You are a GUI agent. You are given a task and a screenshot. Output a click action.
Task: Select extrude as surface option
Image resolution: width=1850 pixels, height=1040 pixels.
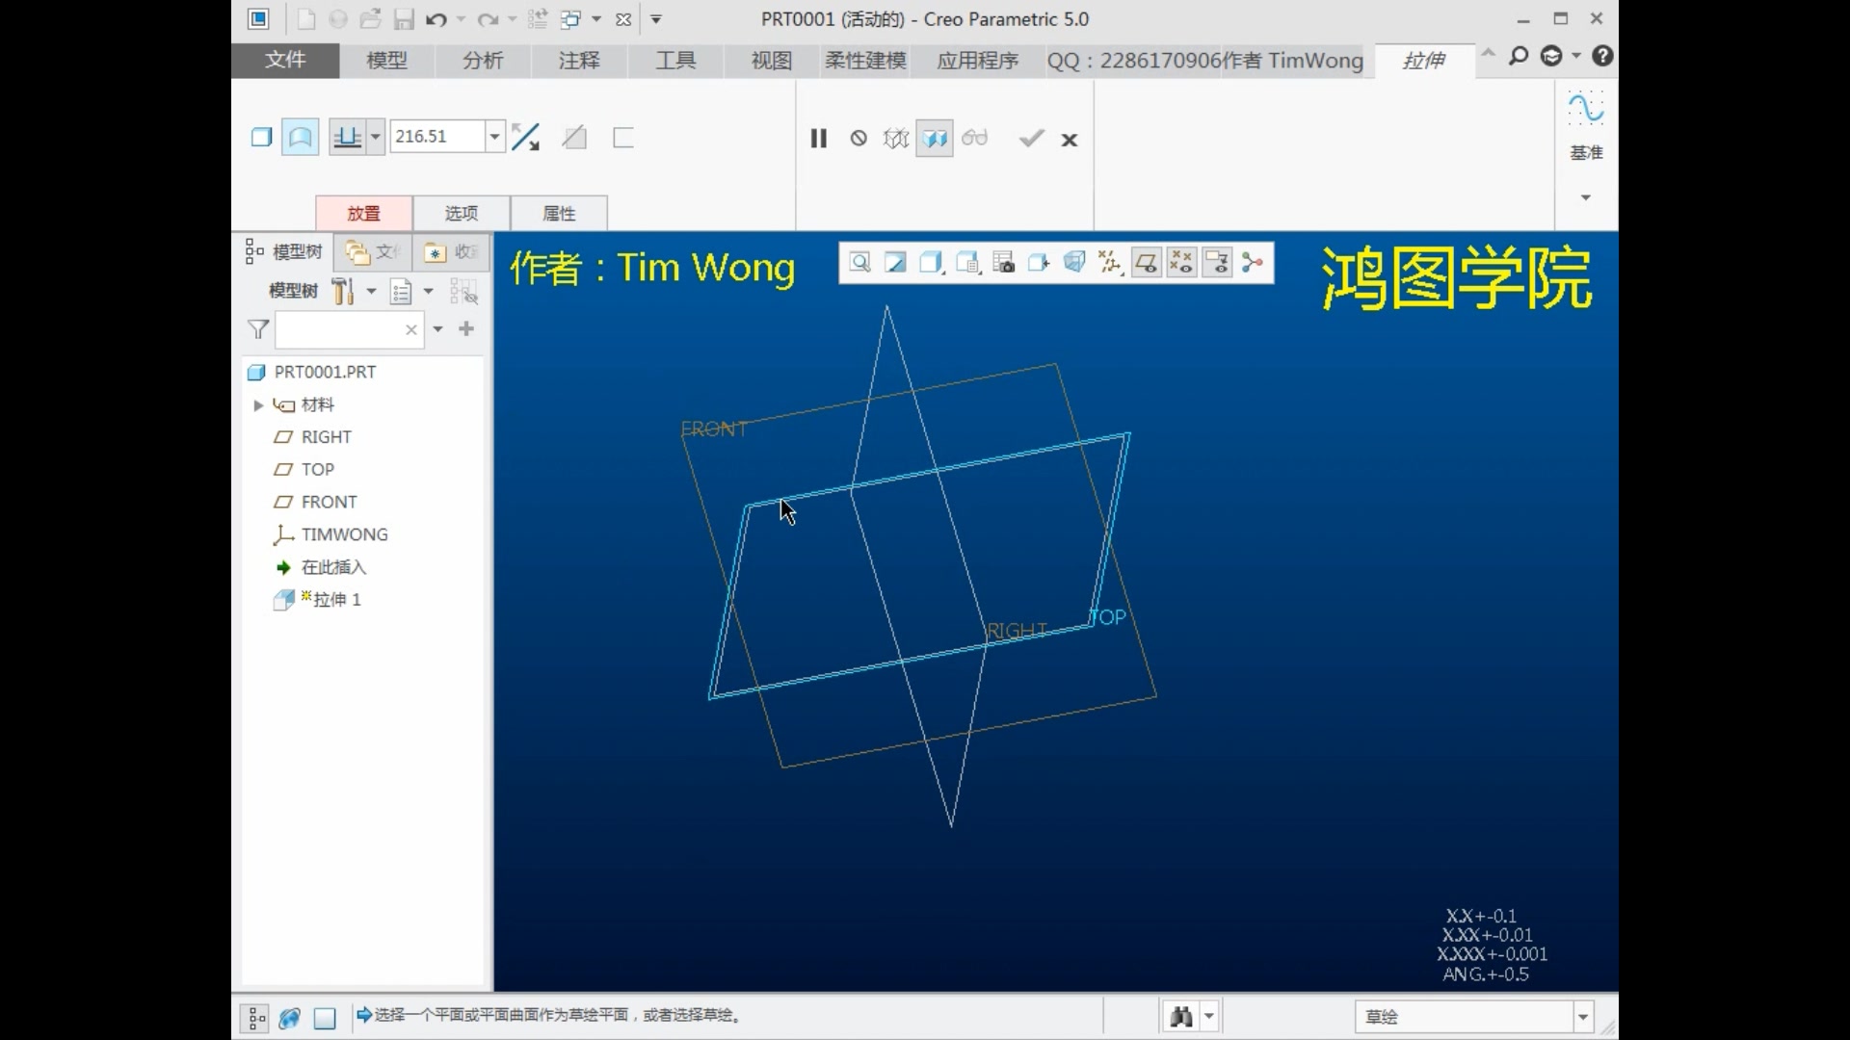[300, 138]
